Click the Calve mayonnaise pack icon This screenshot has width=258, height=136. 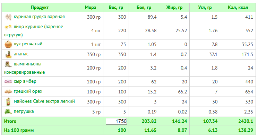[x=8, y=102]
